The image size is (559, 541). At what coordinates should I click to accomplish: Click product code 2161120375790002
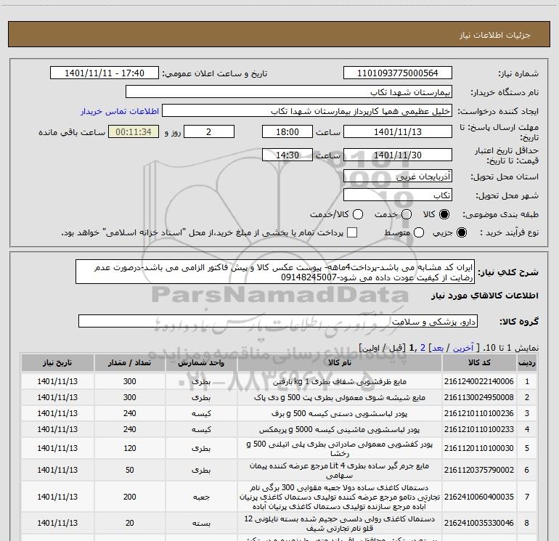tap(479, 470)
